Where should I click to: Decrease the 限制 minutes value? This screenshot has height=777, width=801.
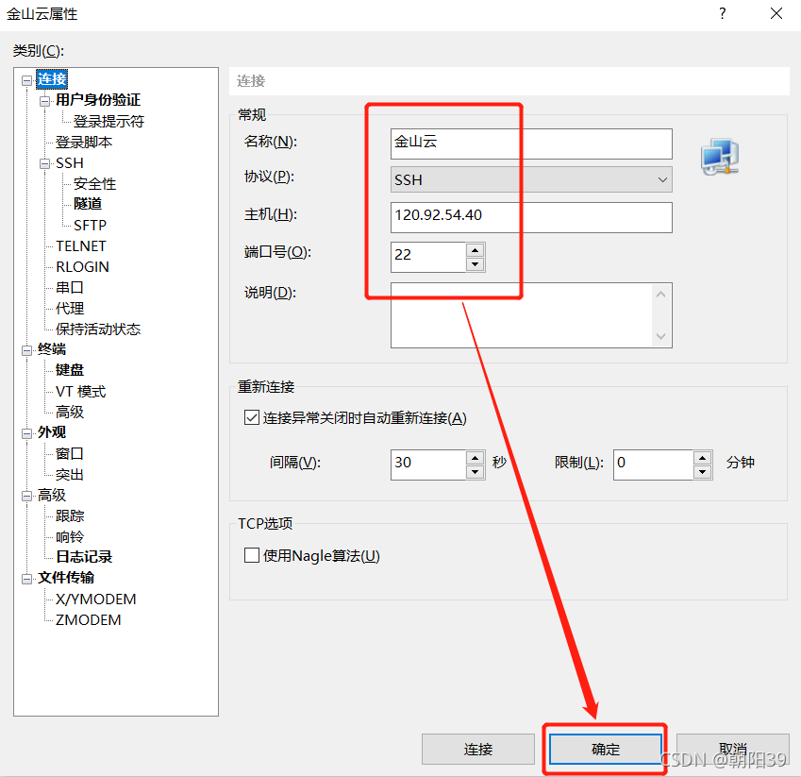pyautogui.click(x=702, y=472)
